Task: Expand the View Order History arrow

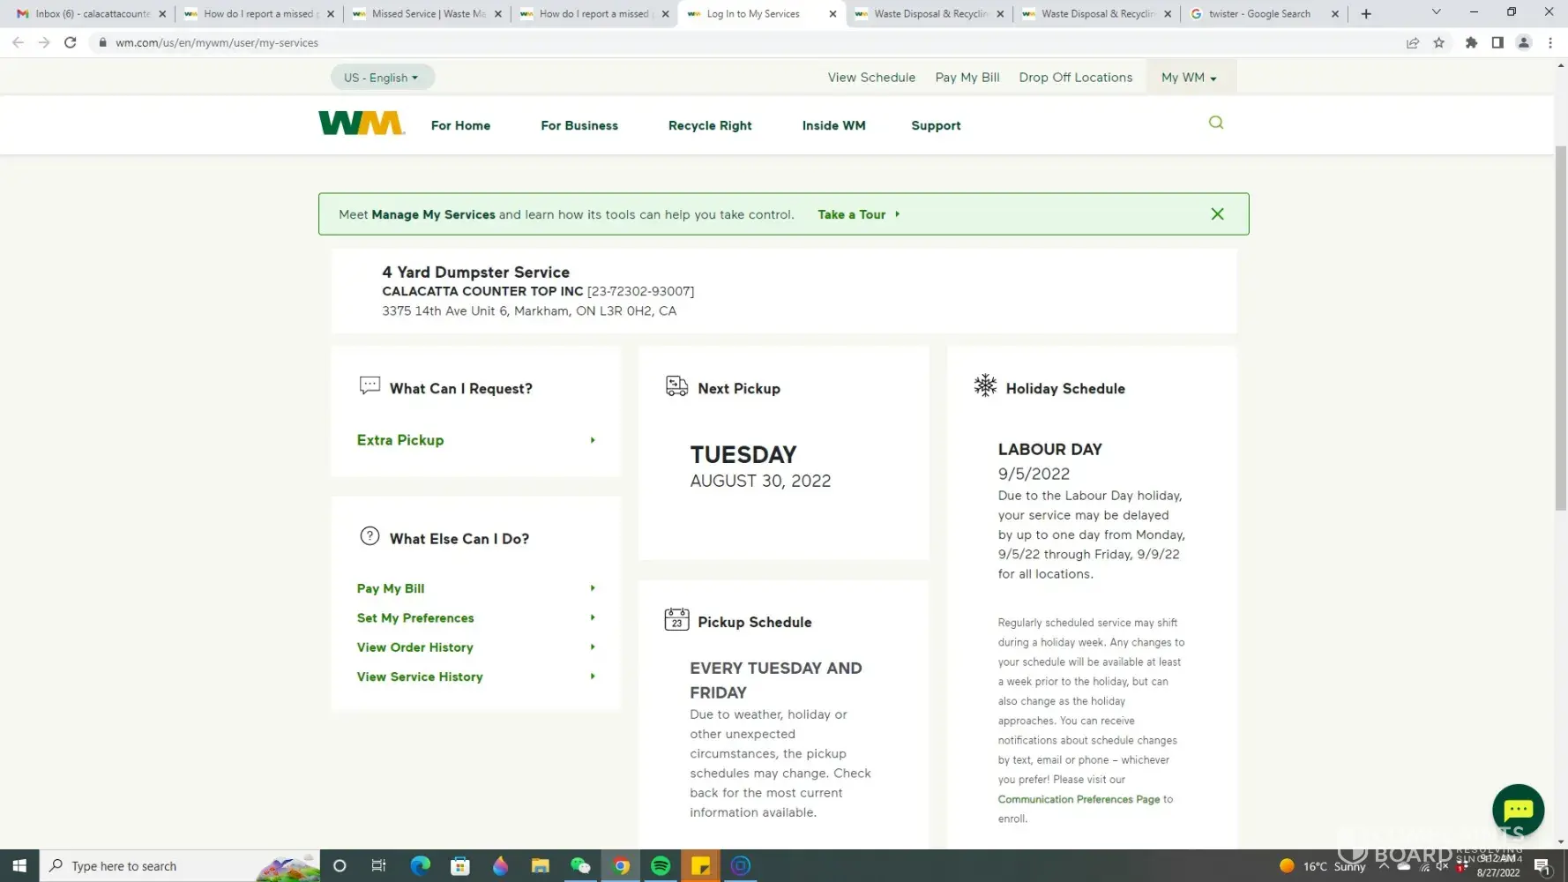Action: pos(593,647)
